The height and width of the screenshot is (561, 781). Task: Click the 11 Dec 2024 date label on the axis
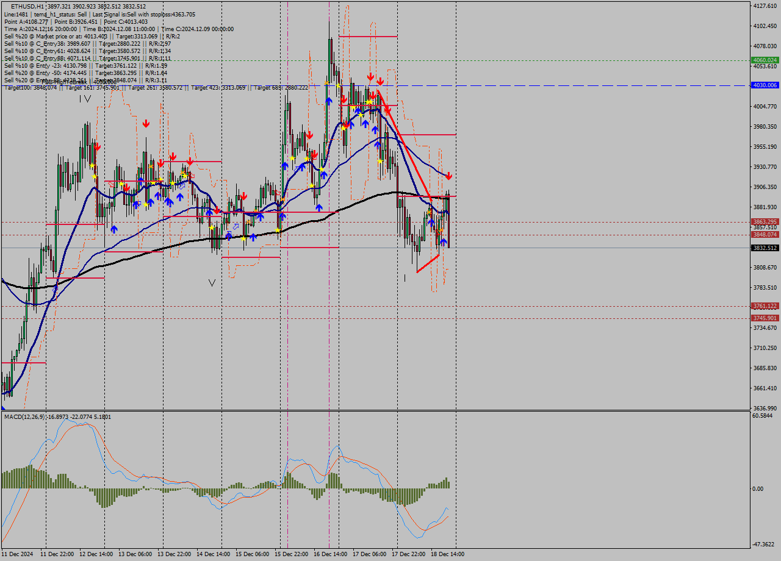tap(18, 554)
